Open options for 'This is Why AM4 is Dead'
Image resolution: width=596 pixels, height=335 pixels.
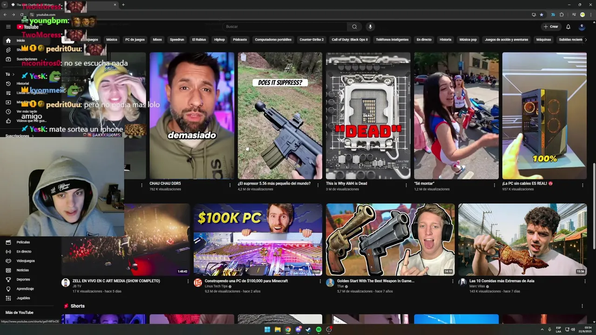pyautogui.click(x=406, y=185)
